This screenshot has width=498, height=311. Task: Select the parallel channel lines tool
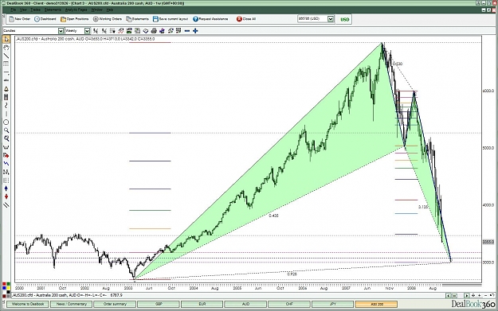click(6, 205)
